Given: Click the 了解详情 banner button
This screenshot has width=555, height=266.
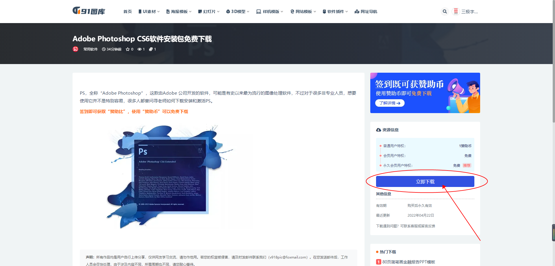Looking at the screenshot, I should tap(390, 103).
